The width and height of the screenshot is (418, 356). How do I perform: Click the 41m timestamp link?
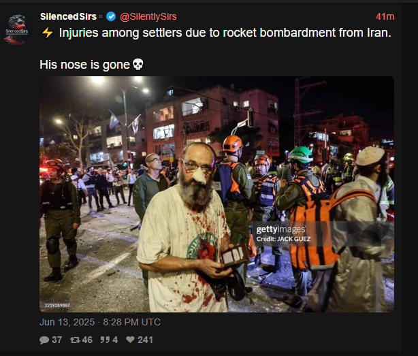pos(385,16)
